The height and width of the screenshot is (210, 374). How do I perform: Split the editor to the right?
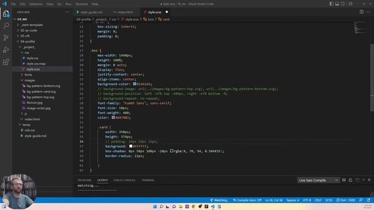(362, 12)
